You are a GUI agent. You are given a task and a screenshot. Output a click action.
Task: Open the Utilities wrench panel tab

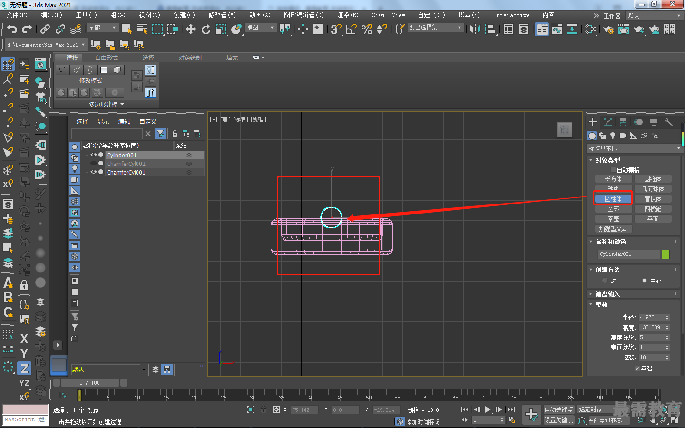tap(669, 122)
